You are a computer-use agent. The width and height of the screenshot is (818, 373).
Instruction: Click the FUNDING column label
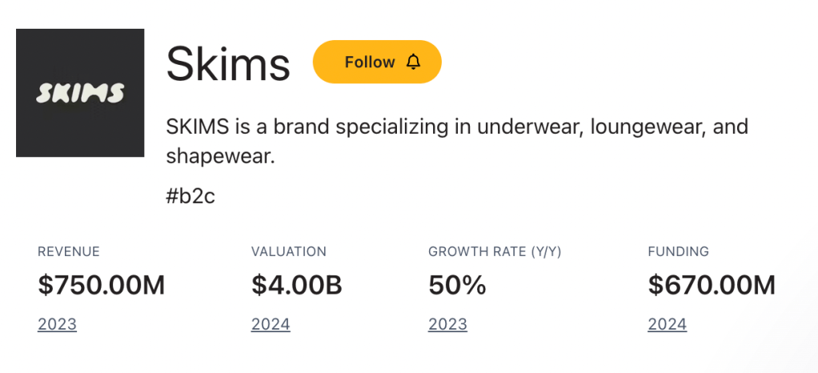click(x=678, y=251)
